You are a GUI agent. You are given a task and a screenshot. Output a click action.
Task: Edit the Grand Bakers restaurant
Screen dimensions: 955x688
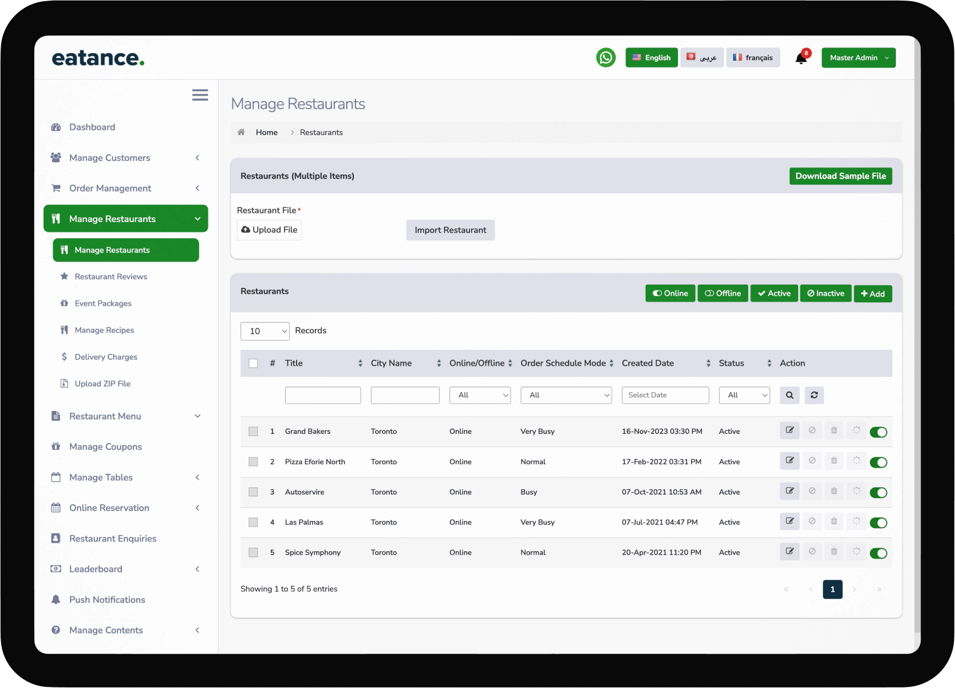pyautogui.click(x=790, y=430)
